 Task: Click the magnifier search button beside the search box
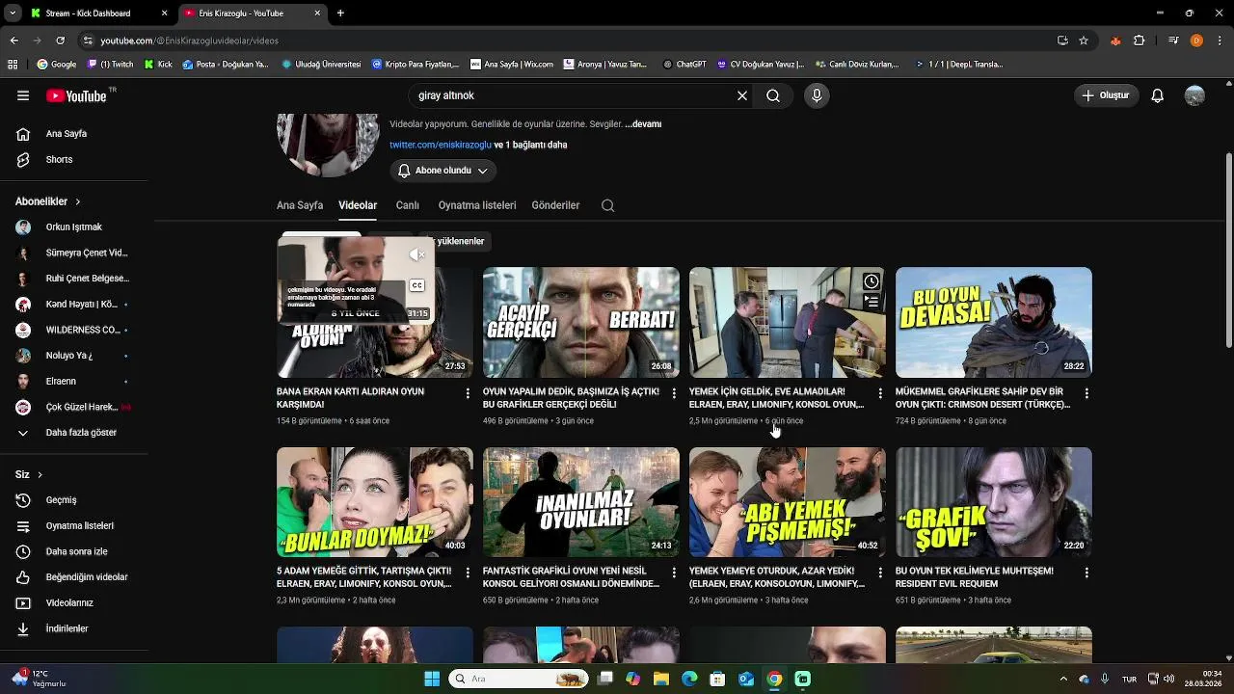point(773,95)
